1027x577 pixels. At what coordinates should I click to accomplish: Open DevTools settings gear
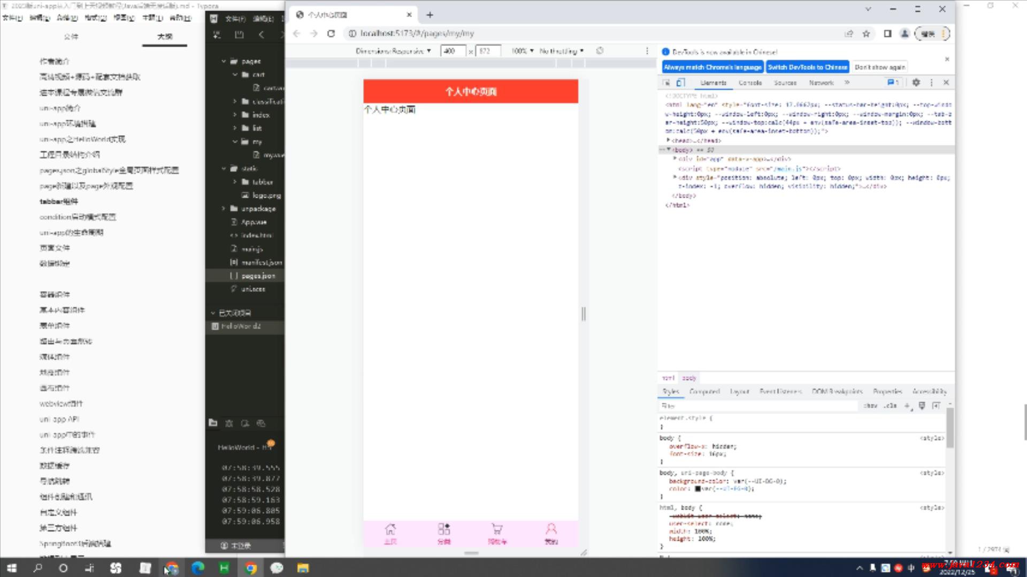tap(916, 83)
